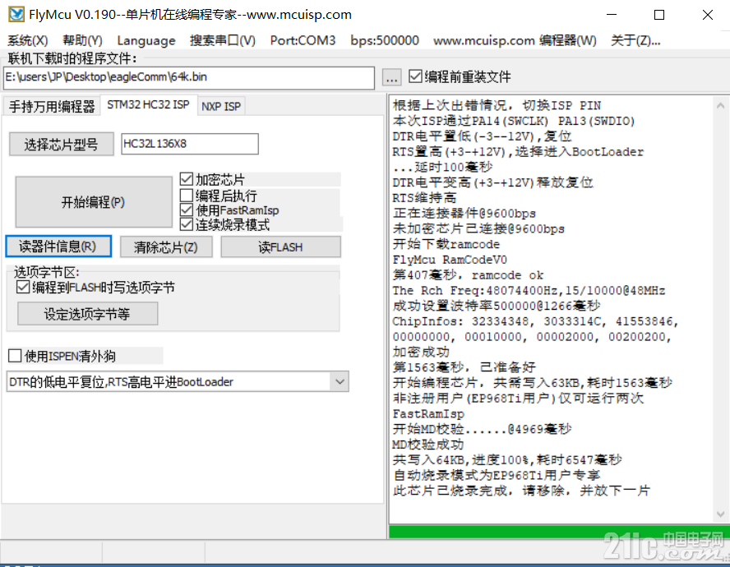Screen dimensions: 730x567
Task: Click the 读FLASH button
Action: 280,247
